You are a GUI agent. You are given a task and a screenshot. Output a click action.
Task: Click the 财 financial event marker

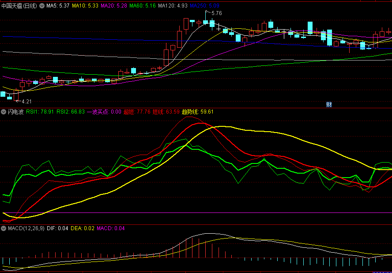pos(329,104)
